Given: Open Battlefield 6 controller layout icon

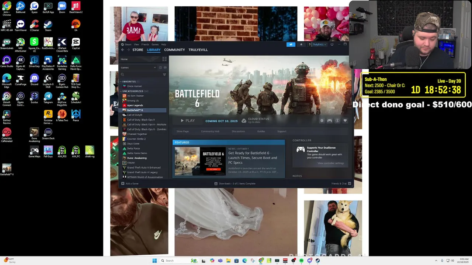Looking at the screenshot, I should pos(330,121).
